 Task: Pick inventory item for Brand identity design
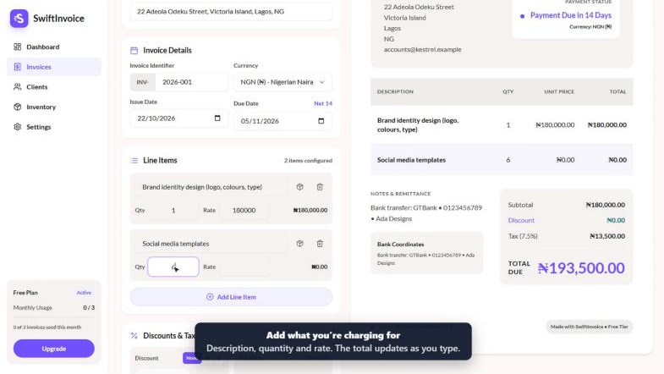(299, 187)
